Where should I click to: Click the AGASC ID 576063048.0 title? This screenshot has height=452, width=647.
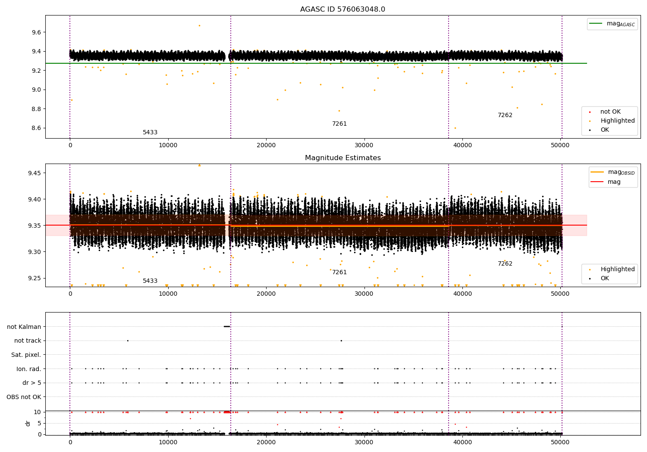point(342,9)
